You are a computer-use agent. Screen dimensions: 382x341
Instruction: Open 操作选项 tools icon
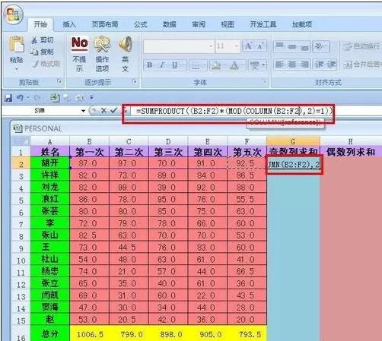click(x=102, y=44)
